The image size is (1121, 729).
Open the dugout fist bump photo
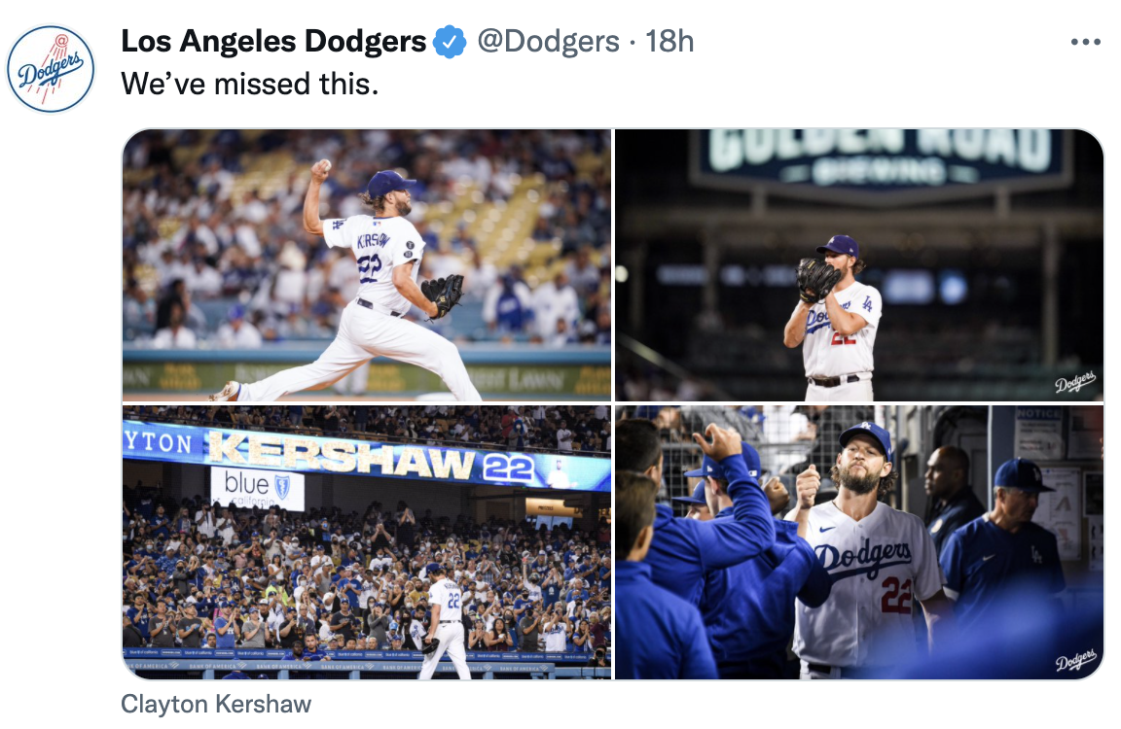coord(859,542)
